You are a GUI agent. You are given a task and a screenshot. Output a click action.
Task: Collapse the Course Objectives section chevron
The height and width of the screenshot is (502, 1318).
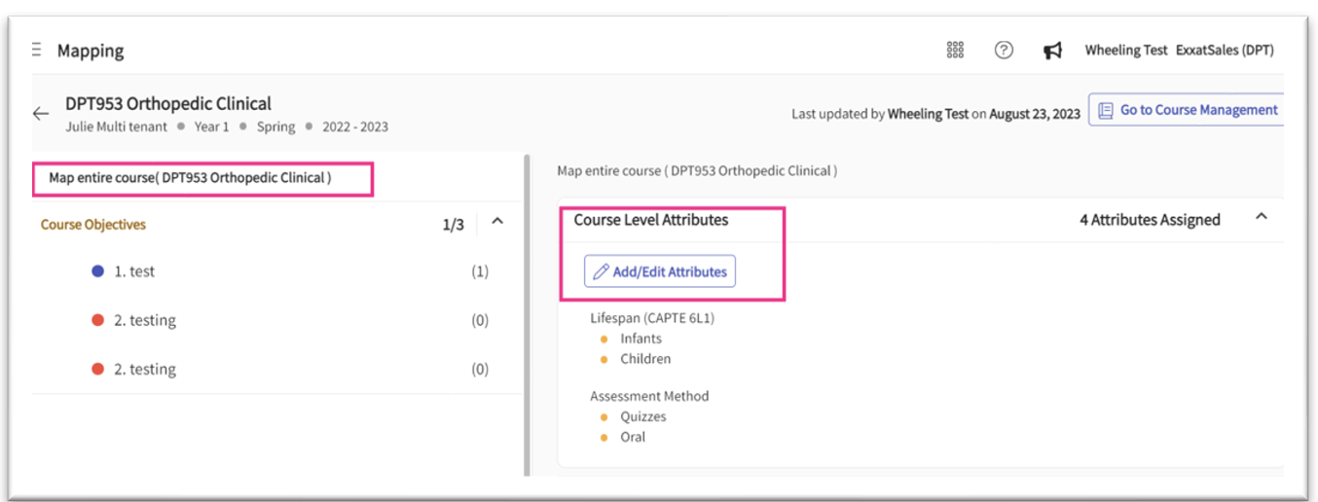point(497,222)
